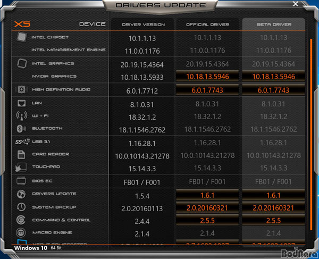Click beta Wi-Fi version 18.32.1.2
The height and width of the screenshot is (259, 319).
pos(274,116)
